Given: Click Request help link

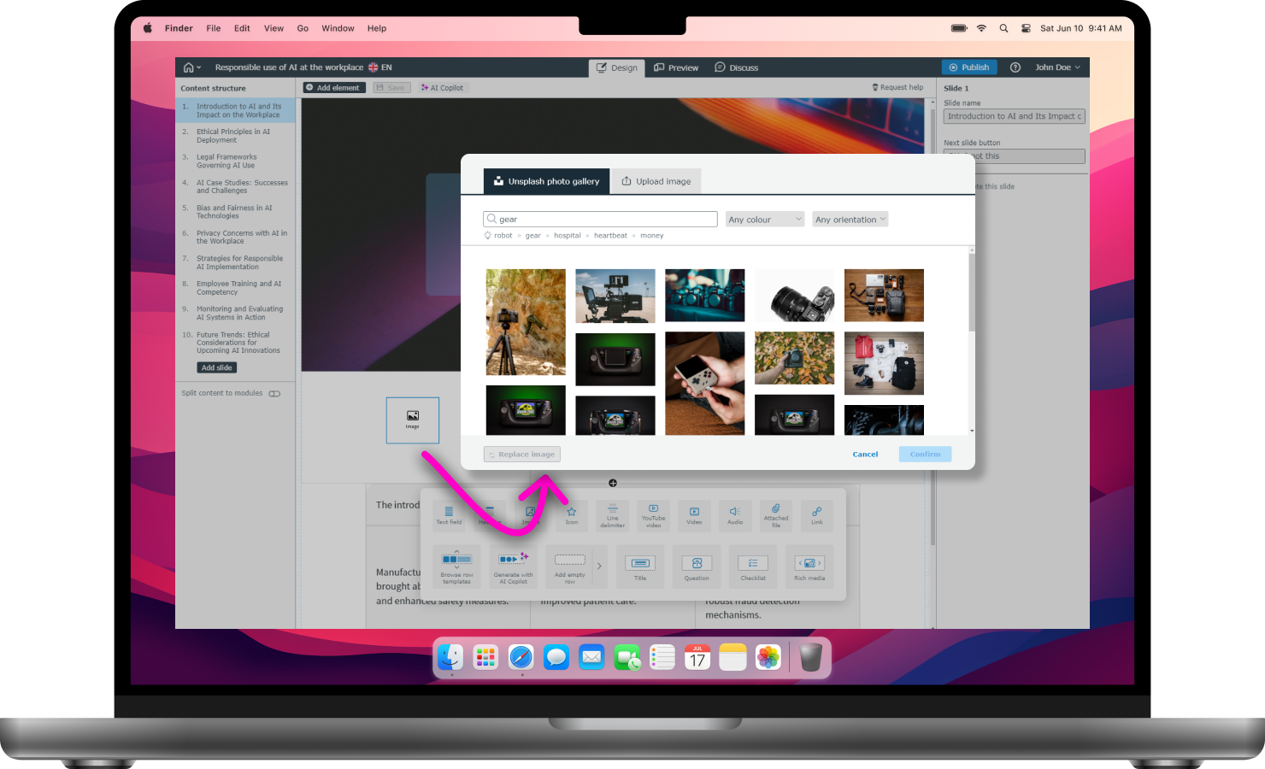Looking at the screenshot, I should coord(897,87).
